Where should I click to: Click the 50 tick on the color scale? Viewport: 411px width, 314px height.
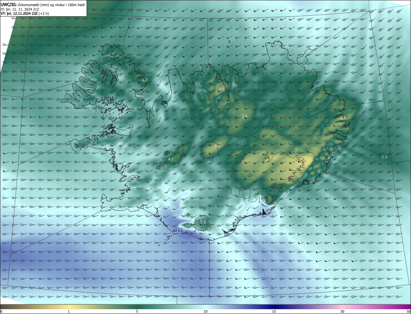(408, 311)
